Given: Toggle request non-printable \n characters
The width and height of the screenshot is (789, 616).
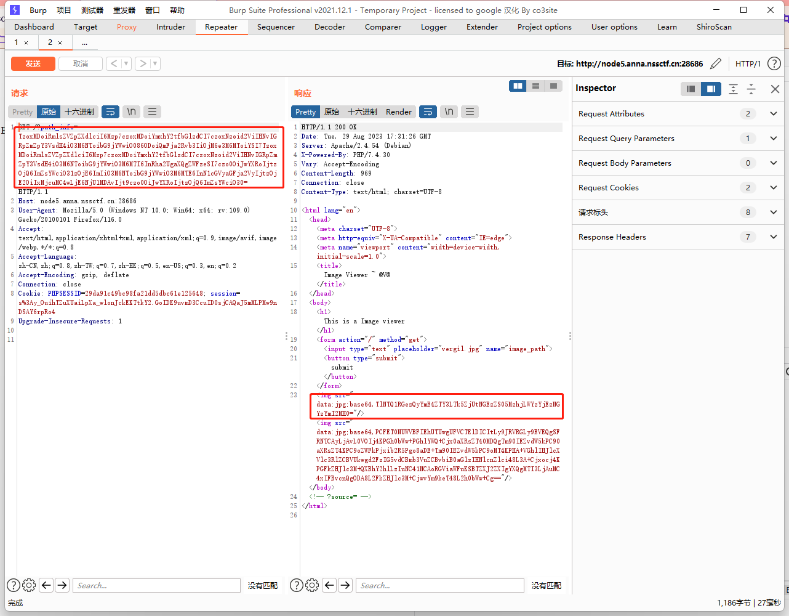Looking at the screenshot, I should (132, 111).
